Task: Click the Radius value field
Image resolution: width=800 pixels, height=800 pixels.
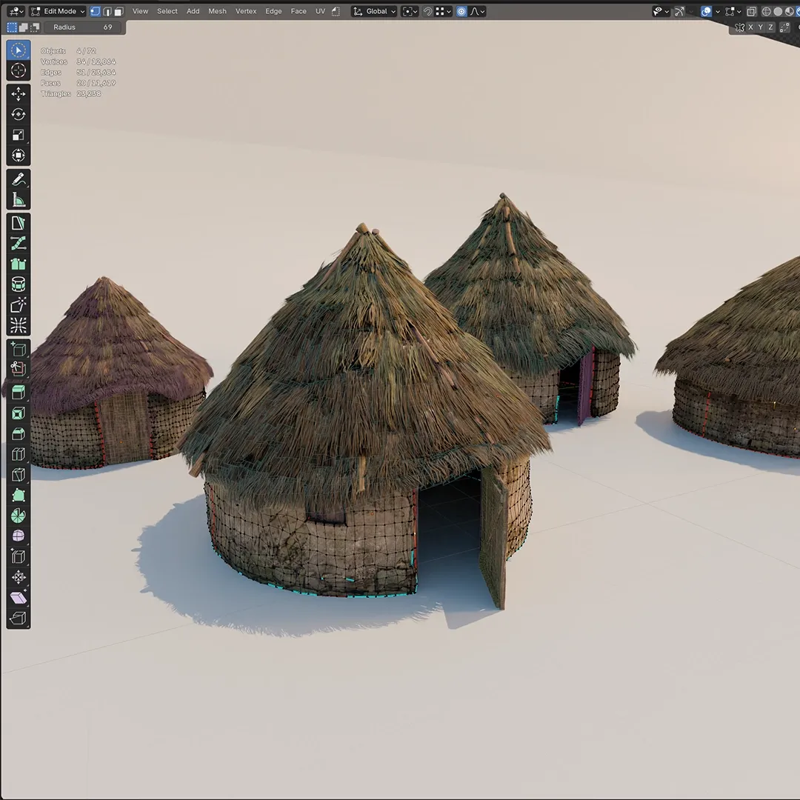Action: coord(83,27)
